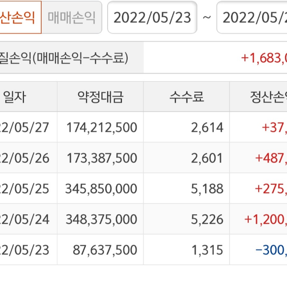Viewport: 287px width, 287px height.
Task: Click the 실질손익(매매손익-수수료) label
Action: [x=65, y=58]
